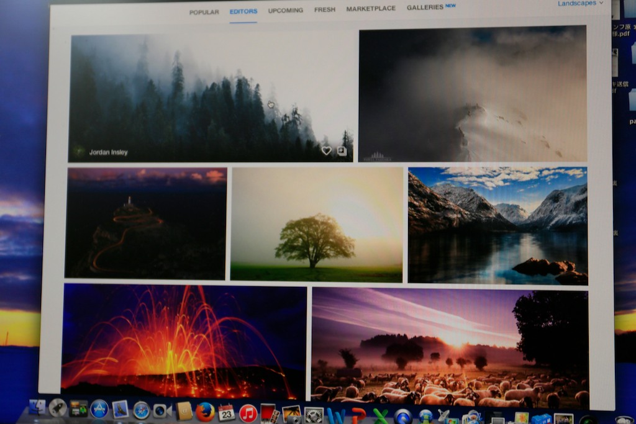This screenshot has width=636, height=424.
Task: Open the Landscapes category dropdown
Action: (580, 3)
